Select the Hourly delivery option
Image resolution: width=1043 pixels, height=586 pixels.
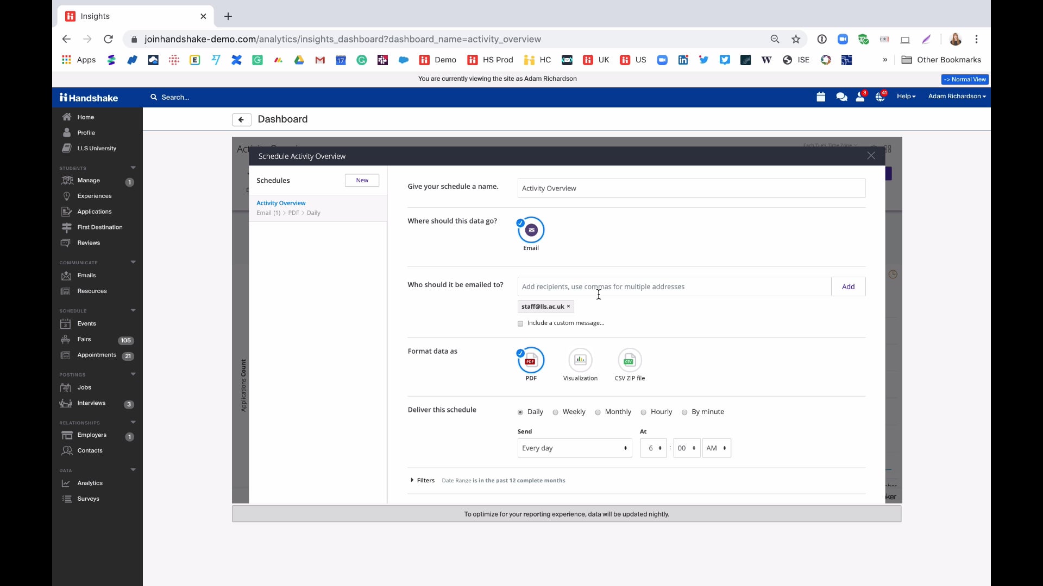pos(643,412)
